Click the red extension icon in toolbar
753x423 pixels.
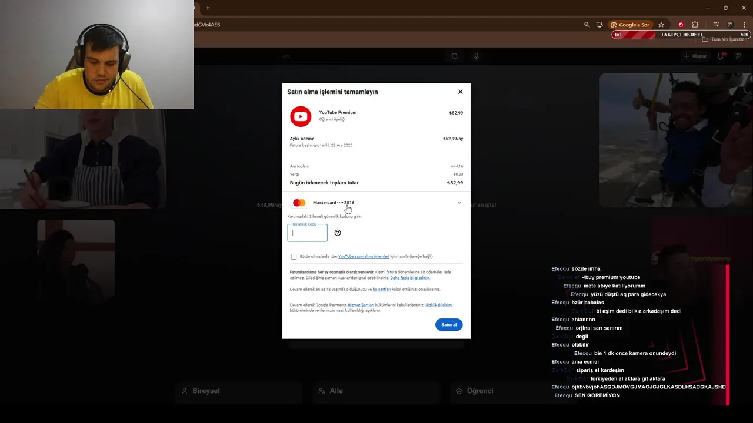(681, 25)
